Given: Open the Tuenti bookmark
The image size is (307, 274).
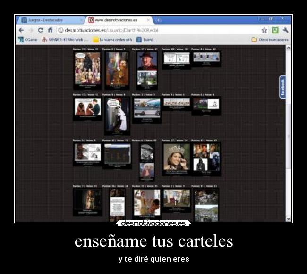Looking at the screenshot, I should click(145, 40).
